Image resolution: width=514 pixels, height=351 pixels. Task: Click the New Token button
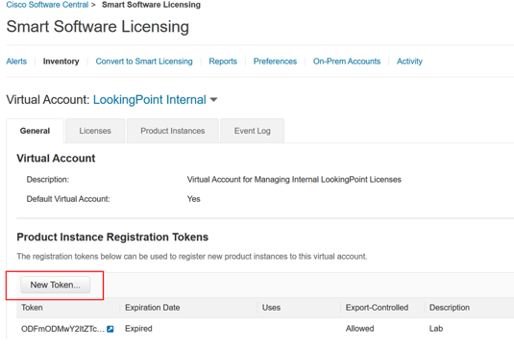coord(55,285)
